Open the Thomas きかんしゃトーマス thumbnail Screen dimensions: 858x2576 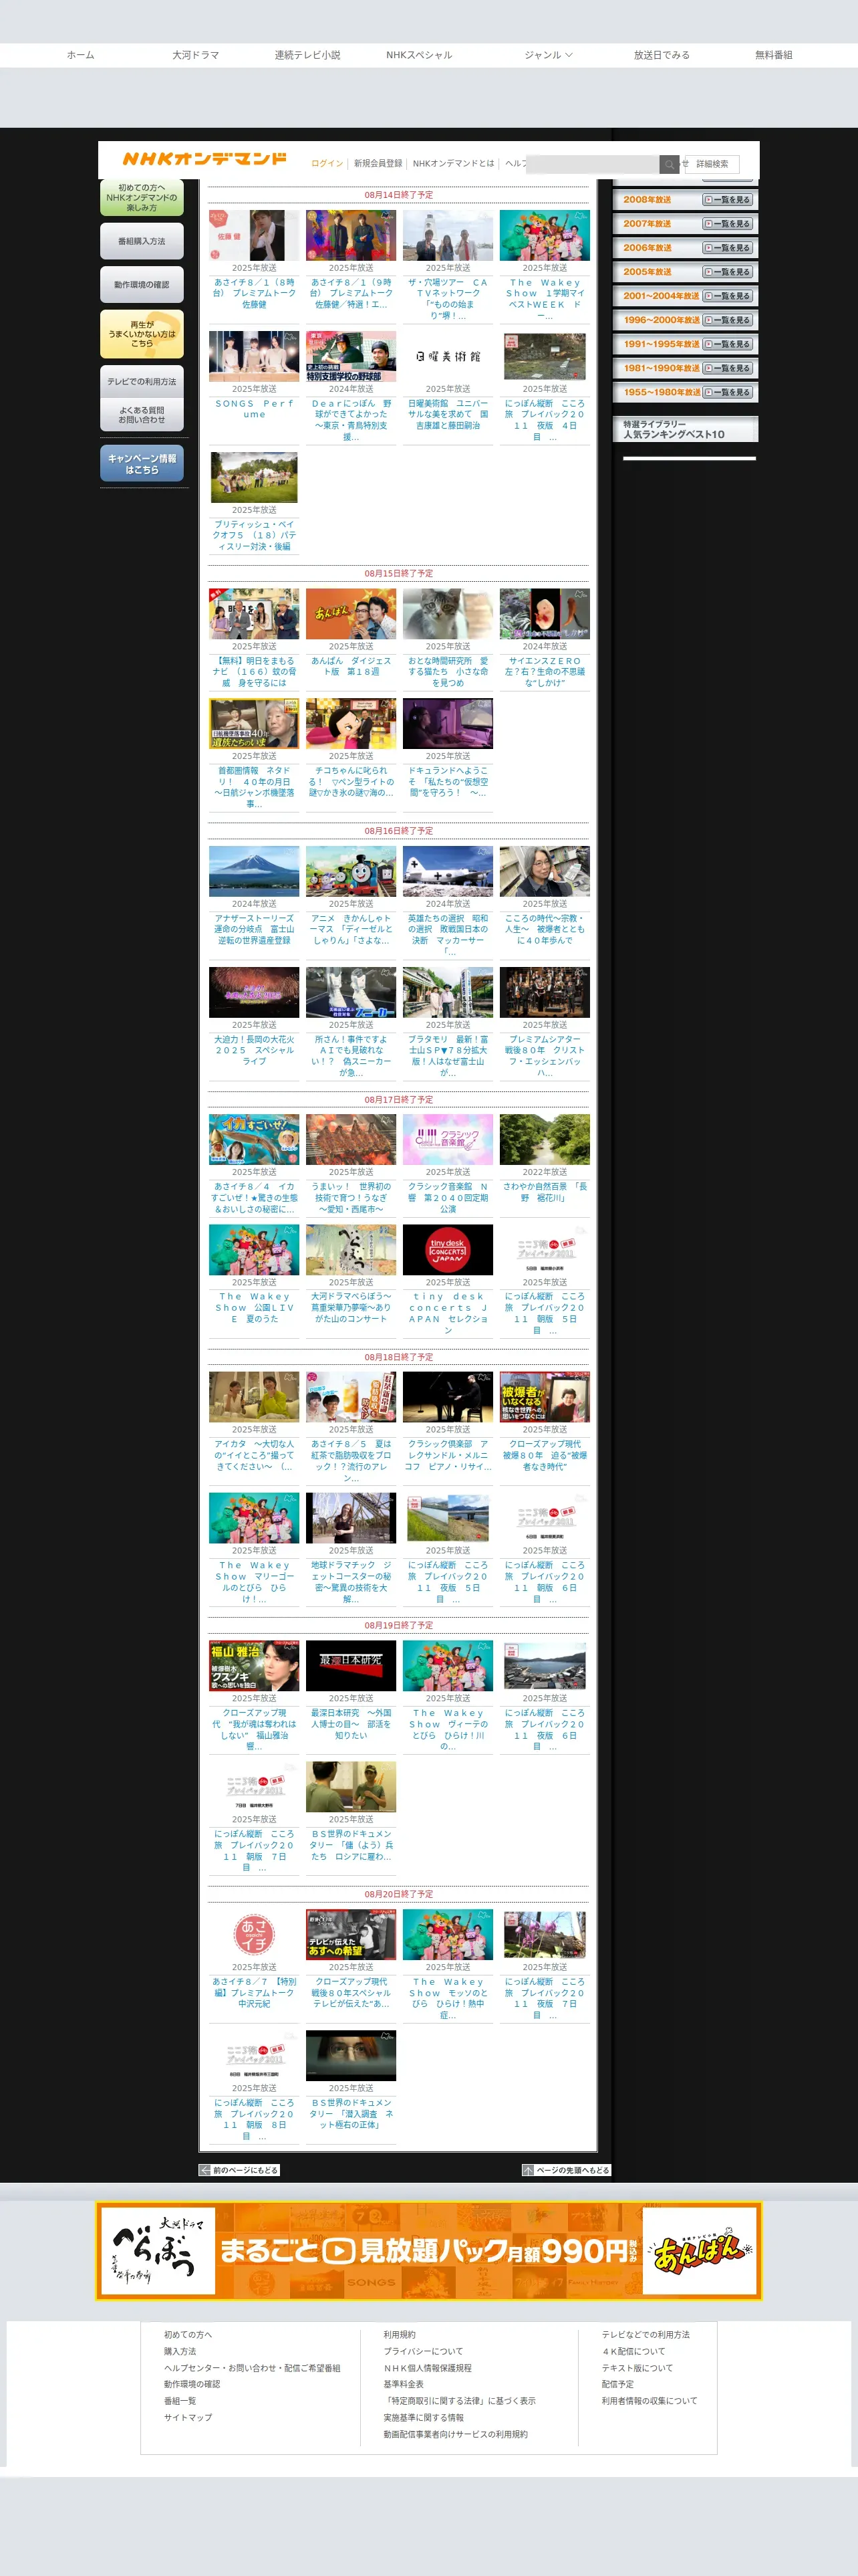351,871
